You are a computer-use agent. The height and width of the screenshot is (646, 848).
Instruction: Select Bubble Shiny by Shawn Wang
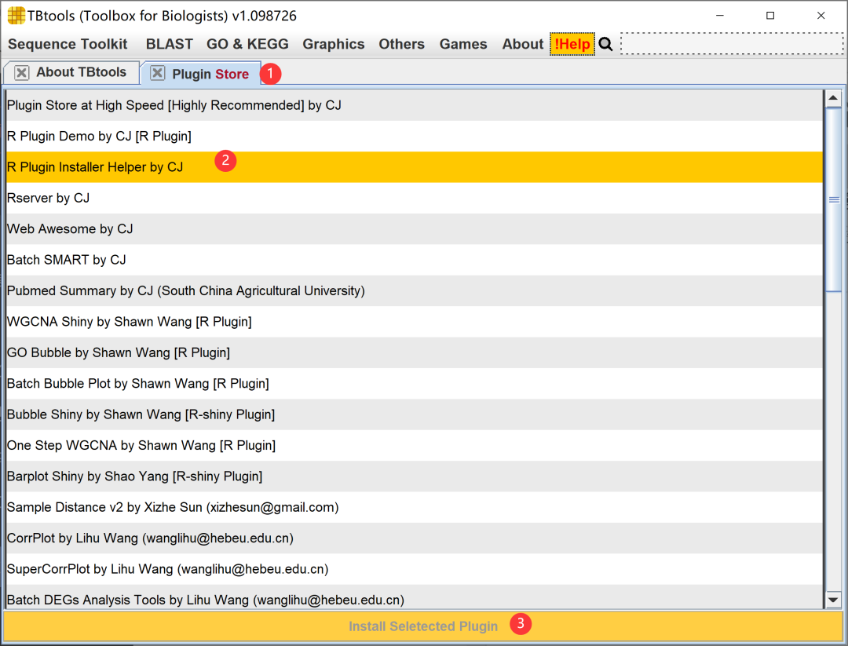point(415,414)
